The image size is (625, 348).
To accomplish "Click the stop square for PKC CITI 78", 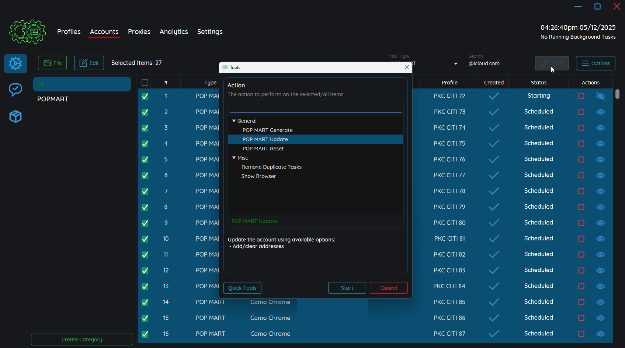I will click(581, 191).
